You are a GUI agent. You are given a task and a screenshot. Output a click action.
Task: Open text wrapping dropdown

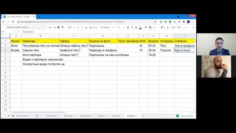(x=174, y=27)
